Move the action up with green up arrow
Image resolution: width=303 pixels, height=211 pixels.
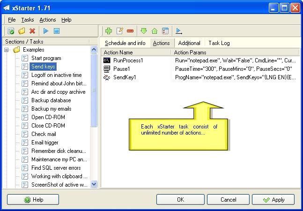(x=155, y=31)
